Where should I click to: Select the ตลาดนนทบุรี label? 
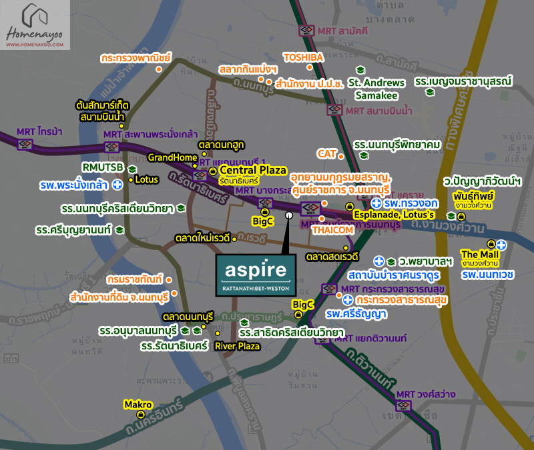[188, 317]
